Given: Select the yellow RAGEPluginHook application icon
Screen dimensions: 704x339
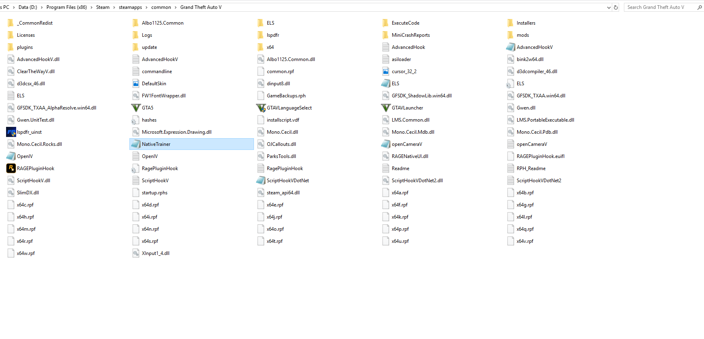Looking at the screenshot, I should point(11,168).
